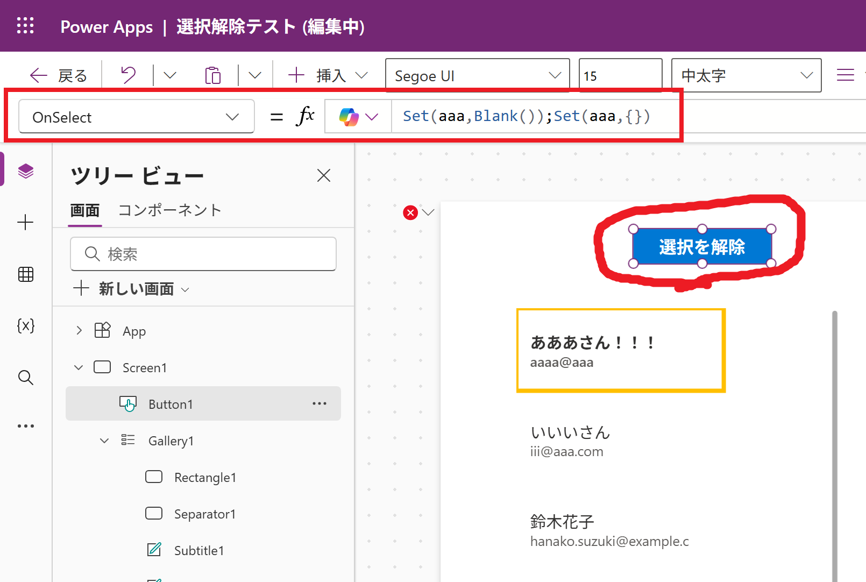This screenshot has width=866, height=582.
Task: Collapse the Gallery1 tree node
Action: click(104, 441)
